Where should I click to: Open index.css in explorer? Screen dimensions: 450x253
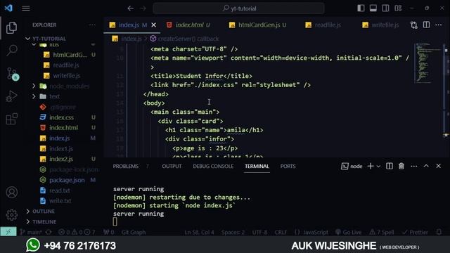pyautogui.click(x=61, y=117)
